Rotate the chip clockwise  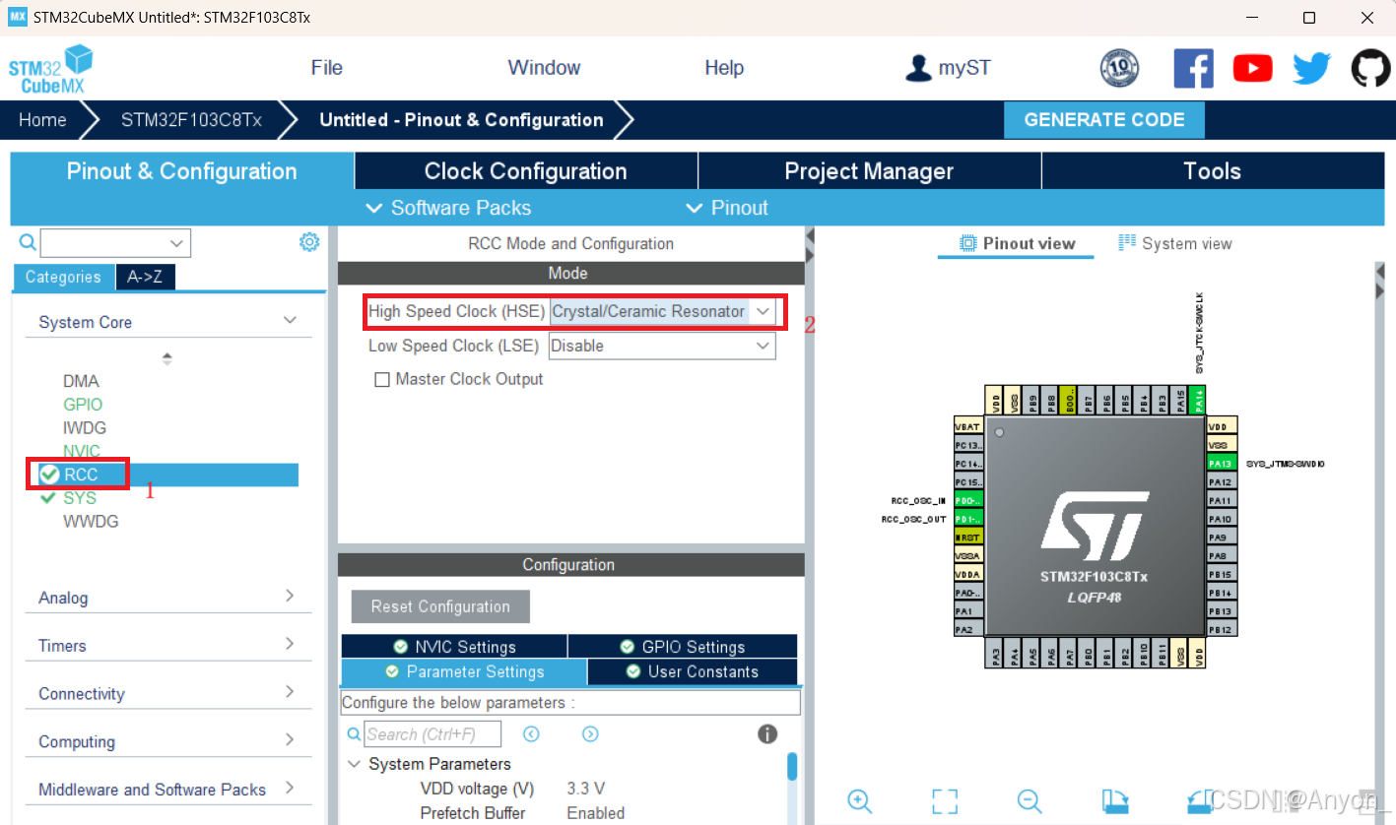pos(1114,800)
